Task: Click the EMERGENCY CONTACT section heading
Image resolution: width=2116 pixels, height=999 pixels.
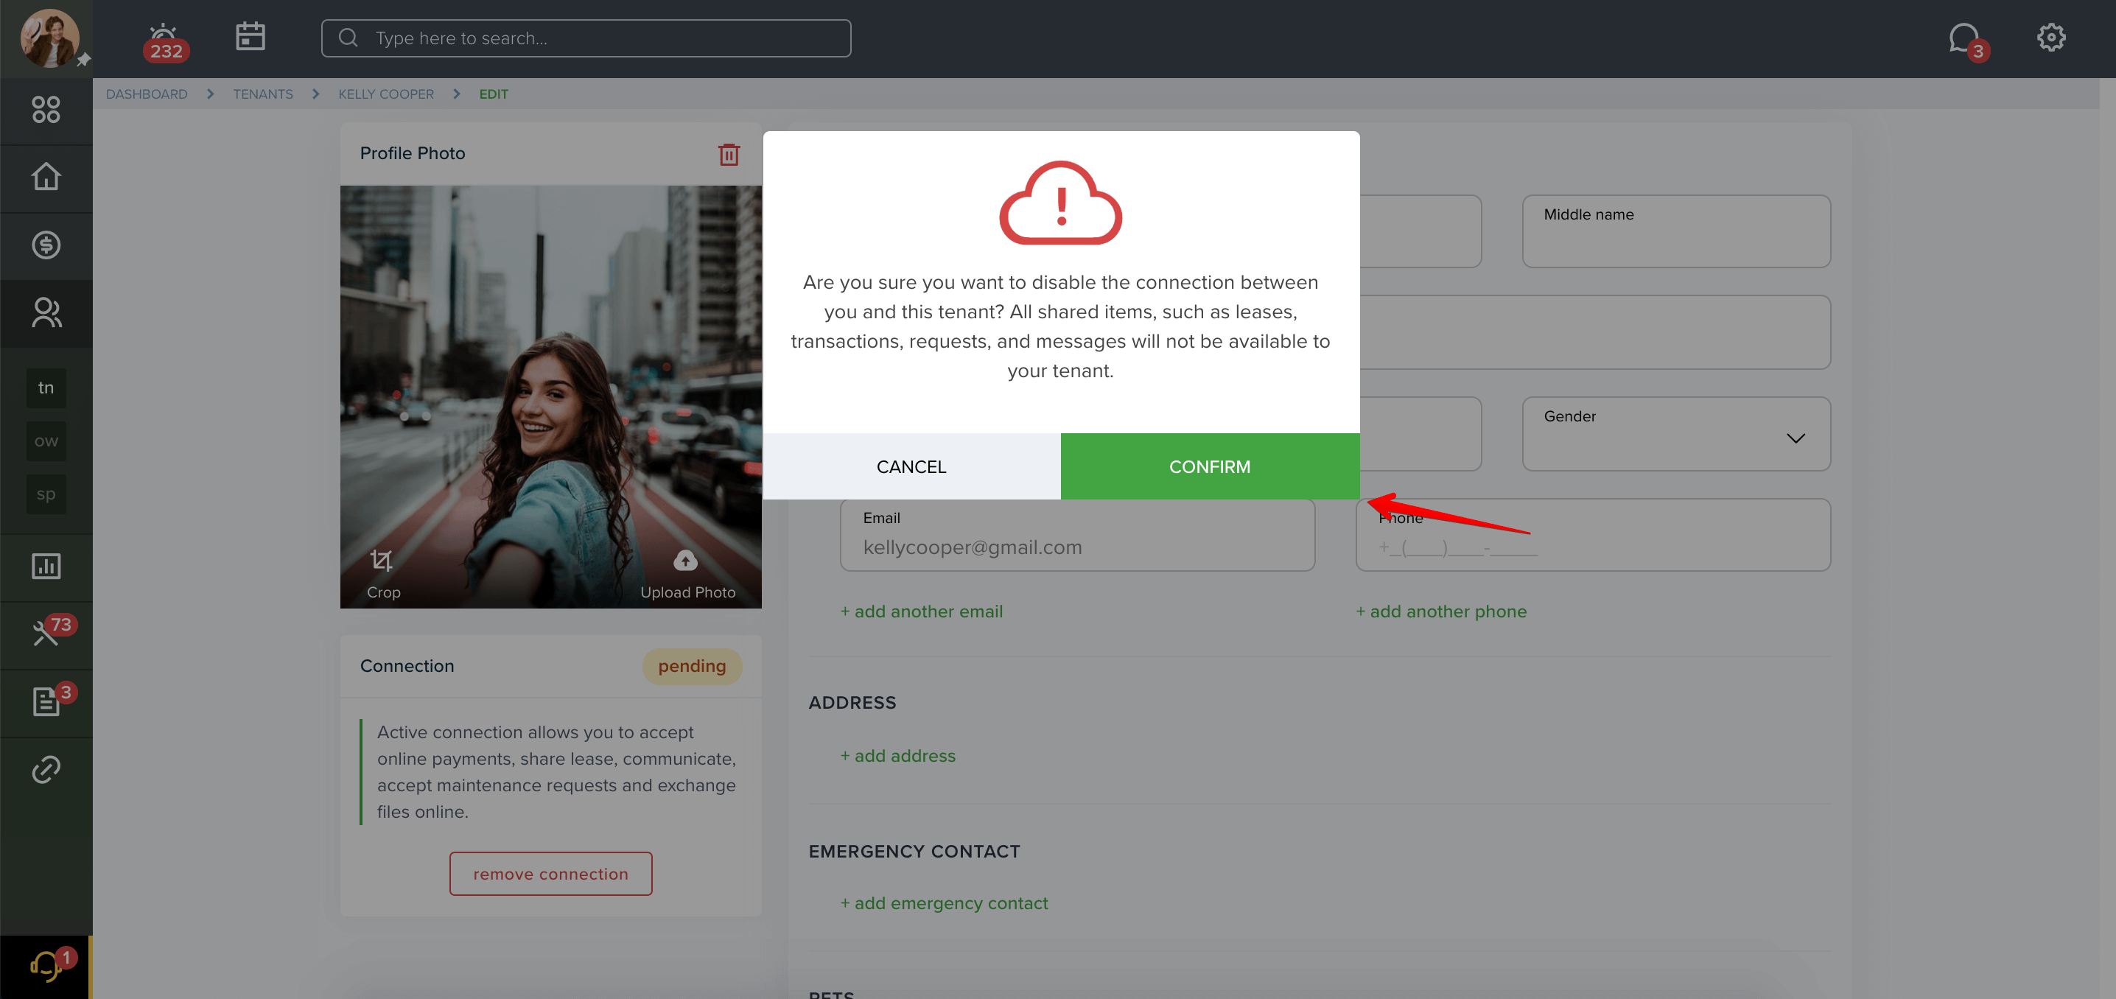Action: point(914,851)
